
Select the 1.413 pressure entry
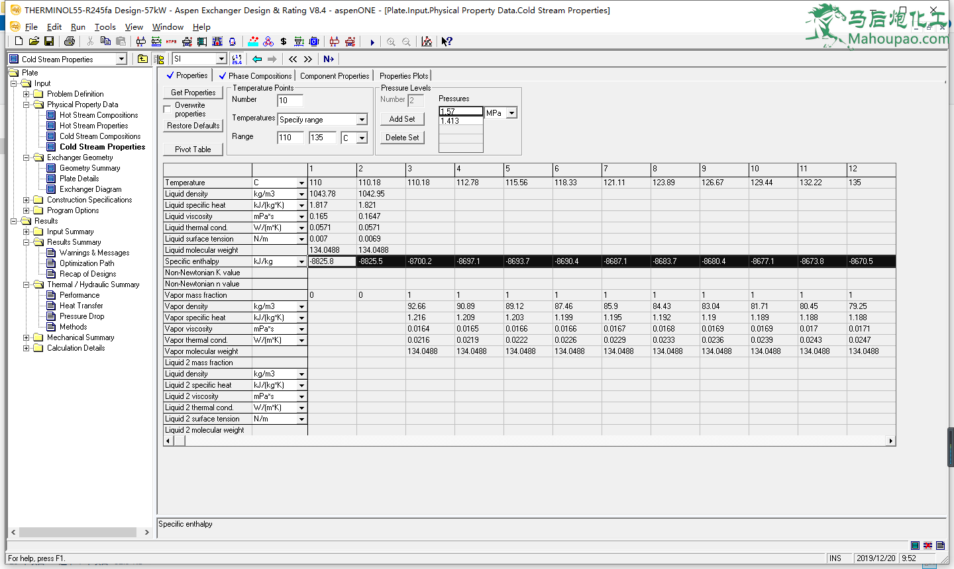tap(461, 121)
